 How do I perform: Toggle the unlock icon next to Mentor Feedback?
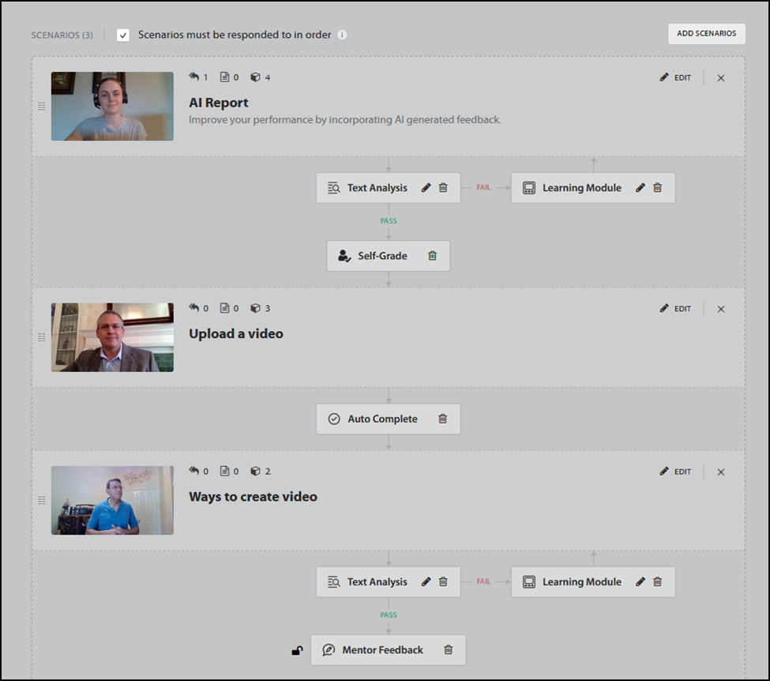coord(296,649)
